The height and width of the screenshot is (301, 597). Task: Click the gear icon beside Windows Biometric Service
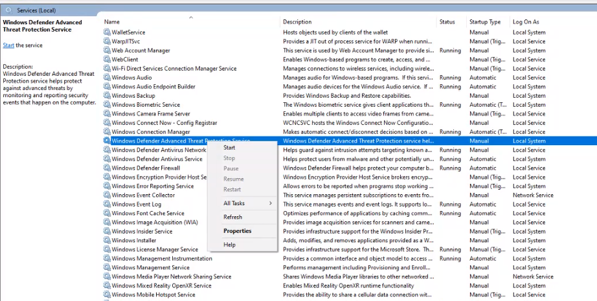click(x=107, y=105)
